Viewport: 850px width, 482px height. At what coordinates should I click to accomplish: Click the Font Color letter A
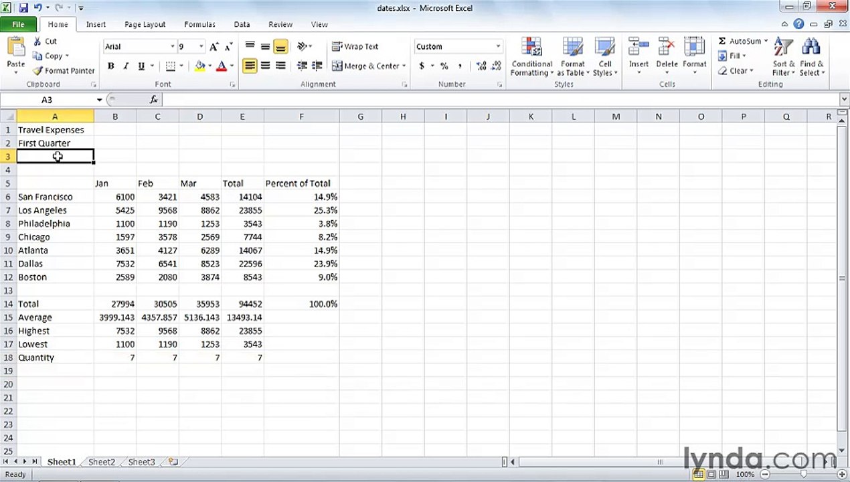click(222, 66)
